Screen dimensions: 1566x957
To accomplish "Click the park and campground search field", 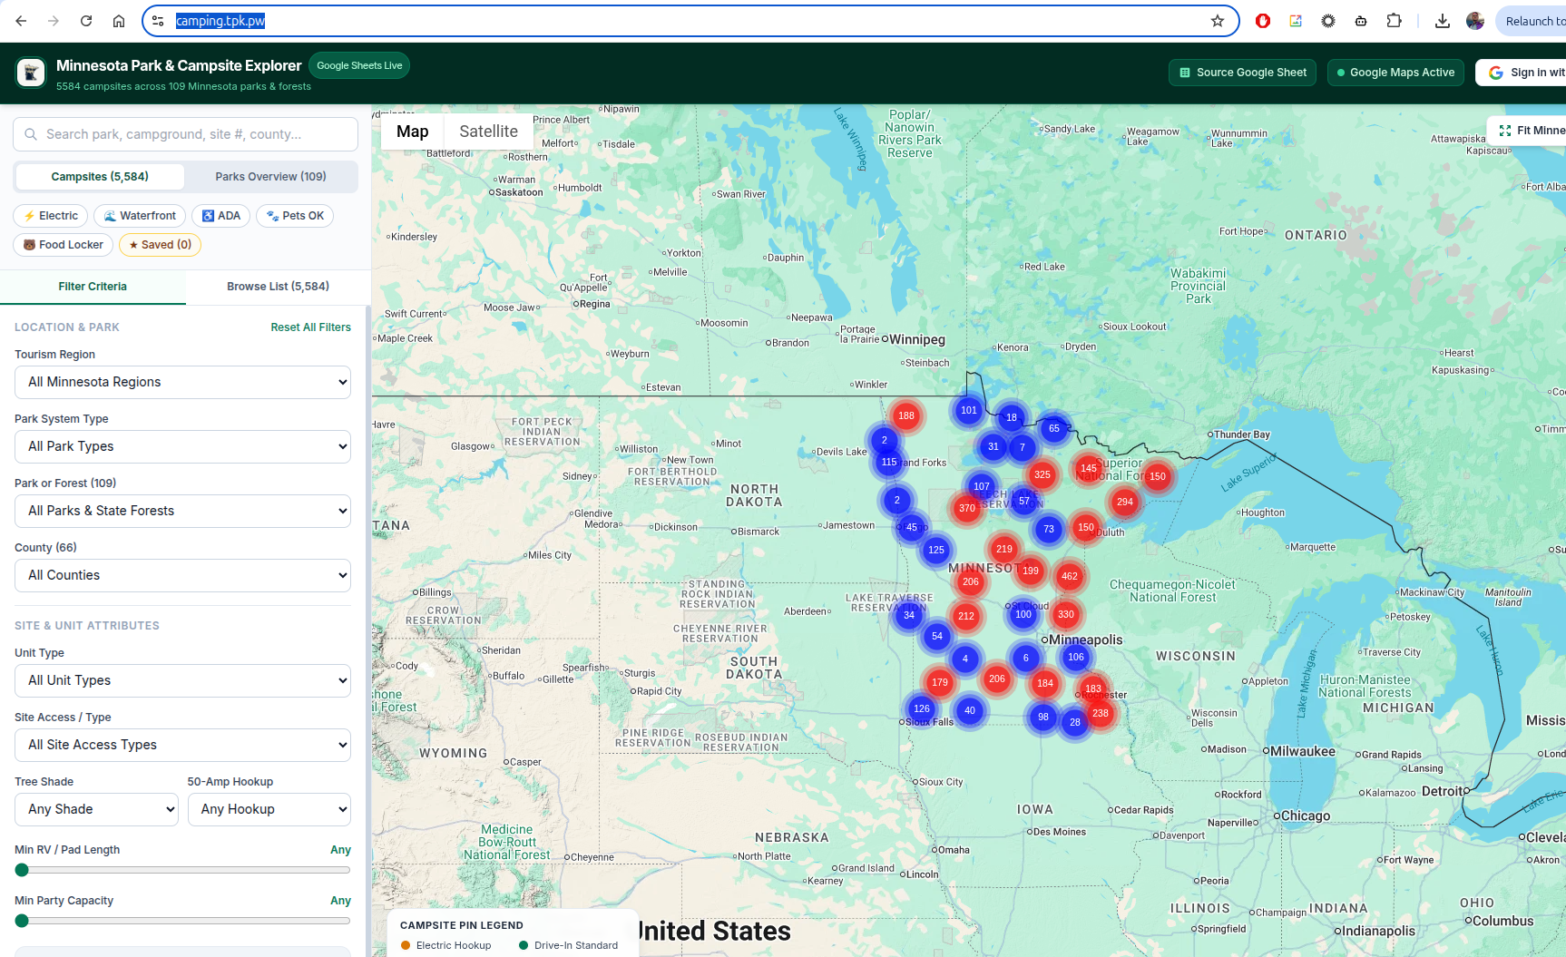I will point(185,134).
